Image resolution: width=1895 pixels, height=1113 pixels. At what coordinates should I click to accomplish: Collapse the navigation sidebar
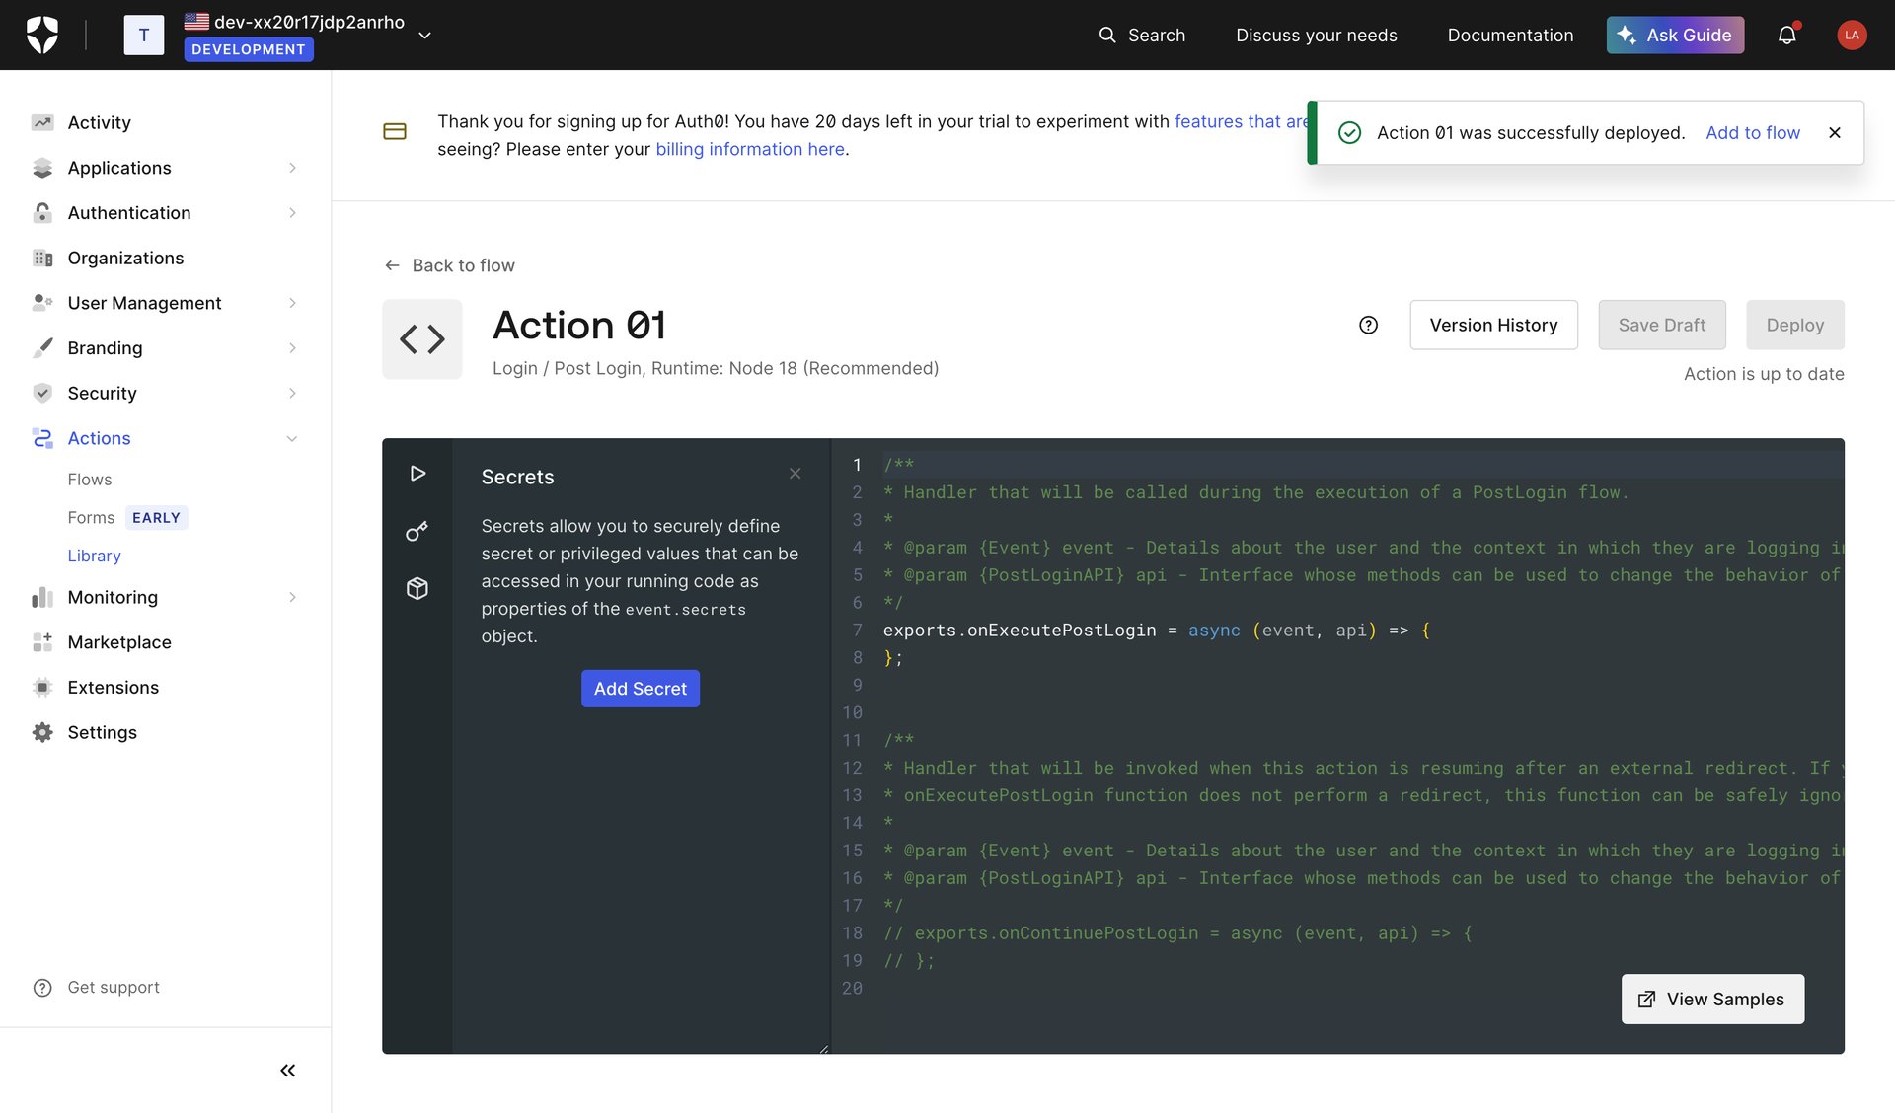coord(287,1070)
